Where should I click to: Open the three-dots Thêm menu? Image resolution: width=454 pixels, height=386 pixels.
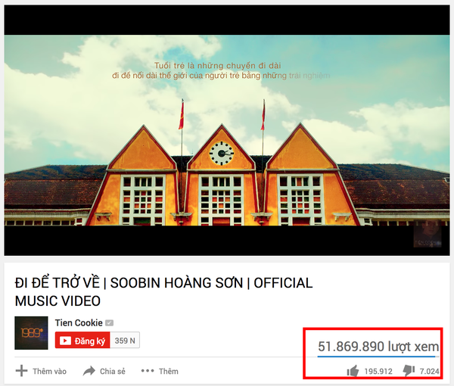coord(148,371)
